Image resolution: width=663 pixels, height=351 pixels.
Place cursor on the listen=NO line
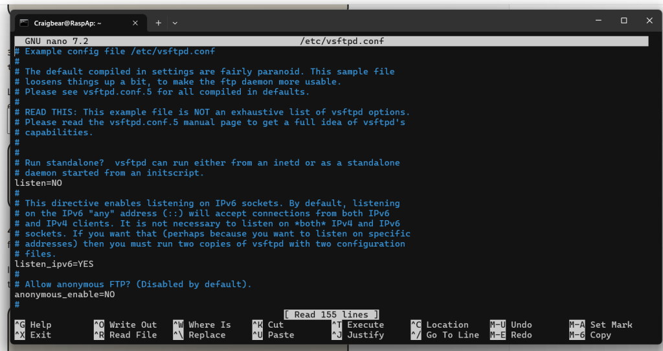38,183
